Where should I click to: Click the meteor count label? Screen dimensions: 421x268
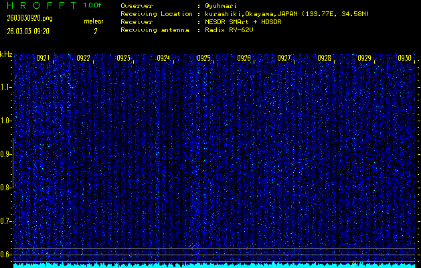[94, 21]
